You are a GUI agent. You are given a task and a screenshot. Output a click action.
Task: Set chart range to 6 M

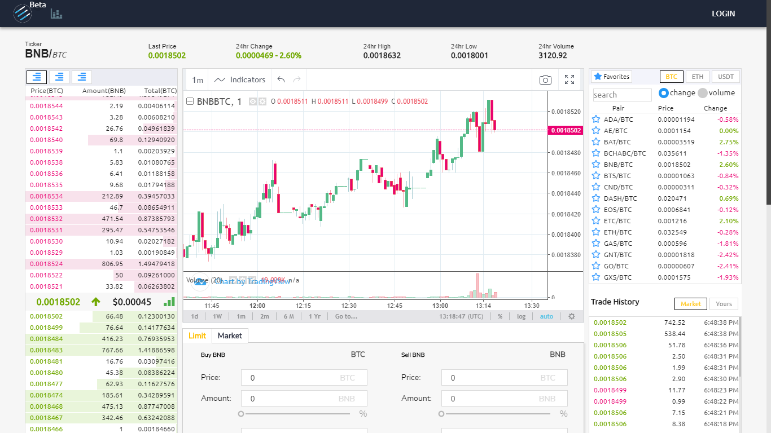click(288, 316)
